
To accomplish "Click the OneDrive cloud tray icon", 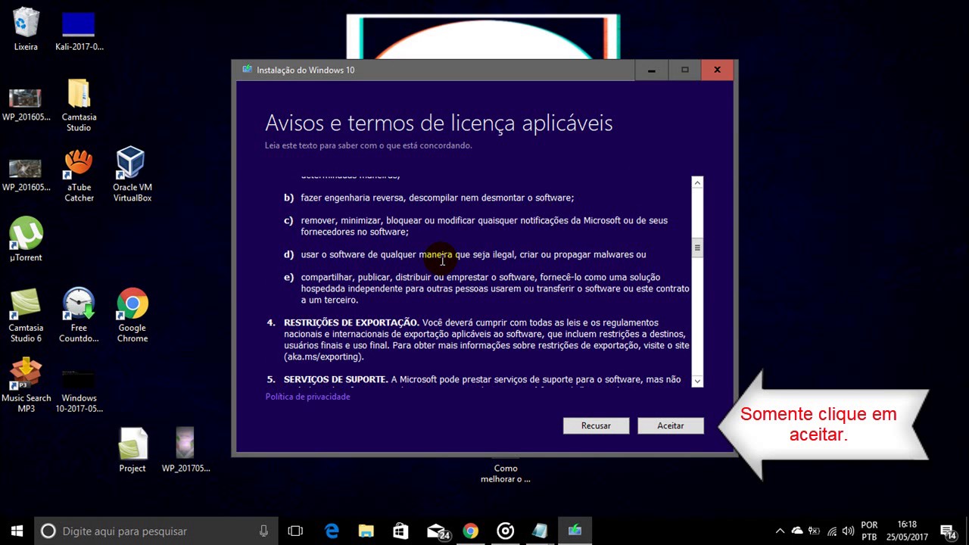I will (x=797, y=531).
